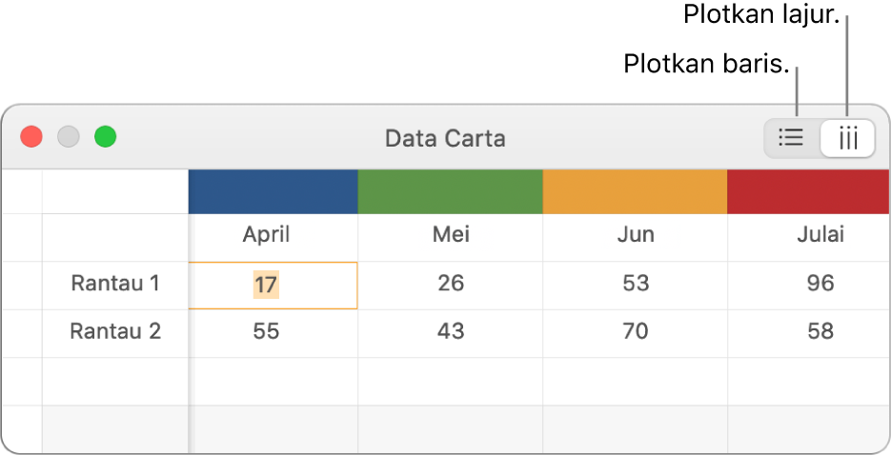
Task: Select the red Julai color header
Action: pyautogui.click(x=808, y=191)
